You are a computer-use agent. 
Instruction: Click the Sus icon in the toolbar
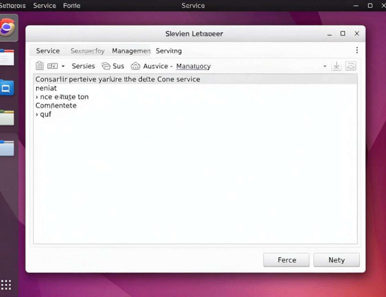[x=106, y=67]
